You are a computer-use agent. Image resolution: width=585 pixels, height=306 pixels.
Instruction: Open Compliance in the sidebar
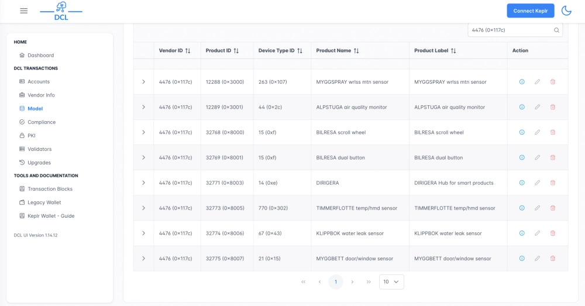point(42,122)
